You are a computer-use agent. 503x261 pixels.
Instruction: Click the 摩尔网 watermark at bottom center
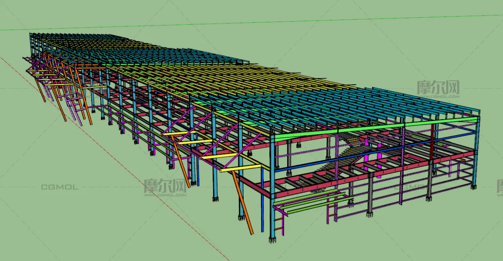coord(165,188)
